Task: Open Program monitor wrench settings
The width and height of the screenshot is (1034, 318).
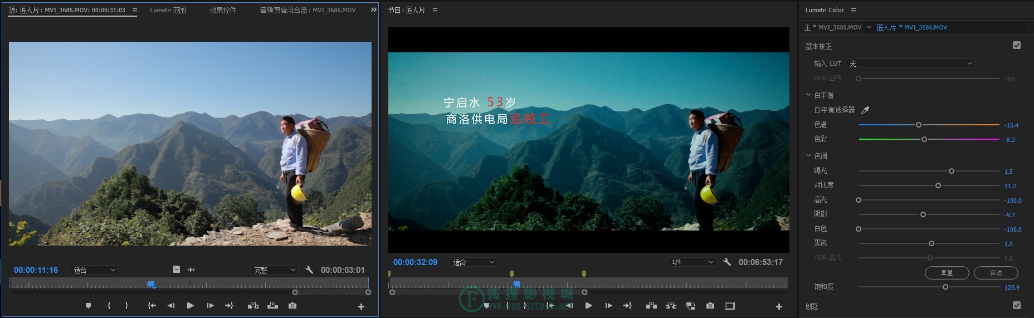Action: (727, 262)
